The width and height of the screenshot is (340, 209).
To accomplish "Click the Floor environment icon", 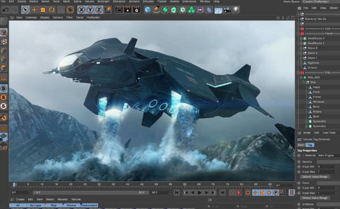I will pos(218,10).
